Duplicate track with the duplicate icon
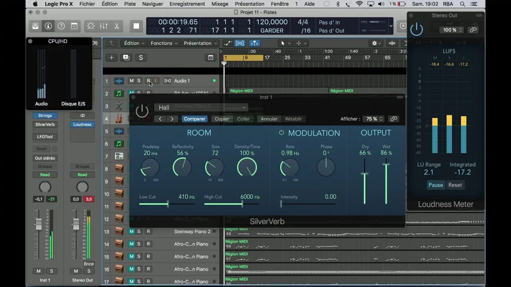Image resolution: width=511 pixels, height=287 pixels. tap(126, 57)
